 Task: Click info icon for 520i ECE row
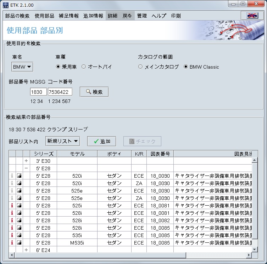[12, 176]
